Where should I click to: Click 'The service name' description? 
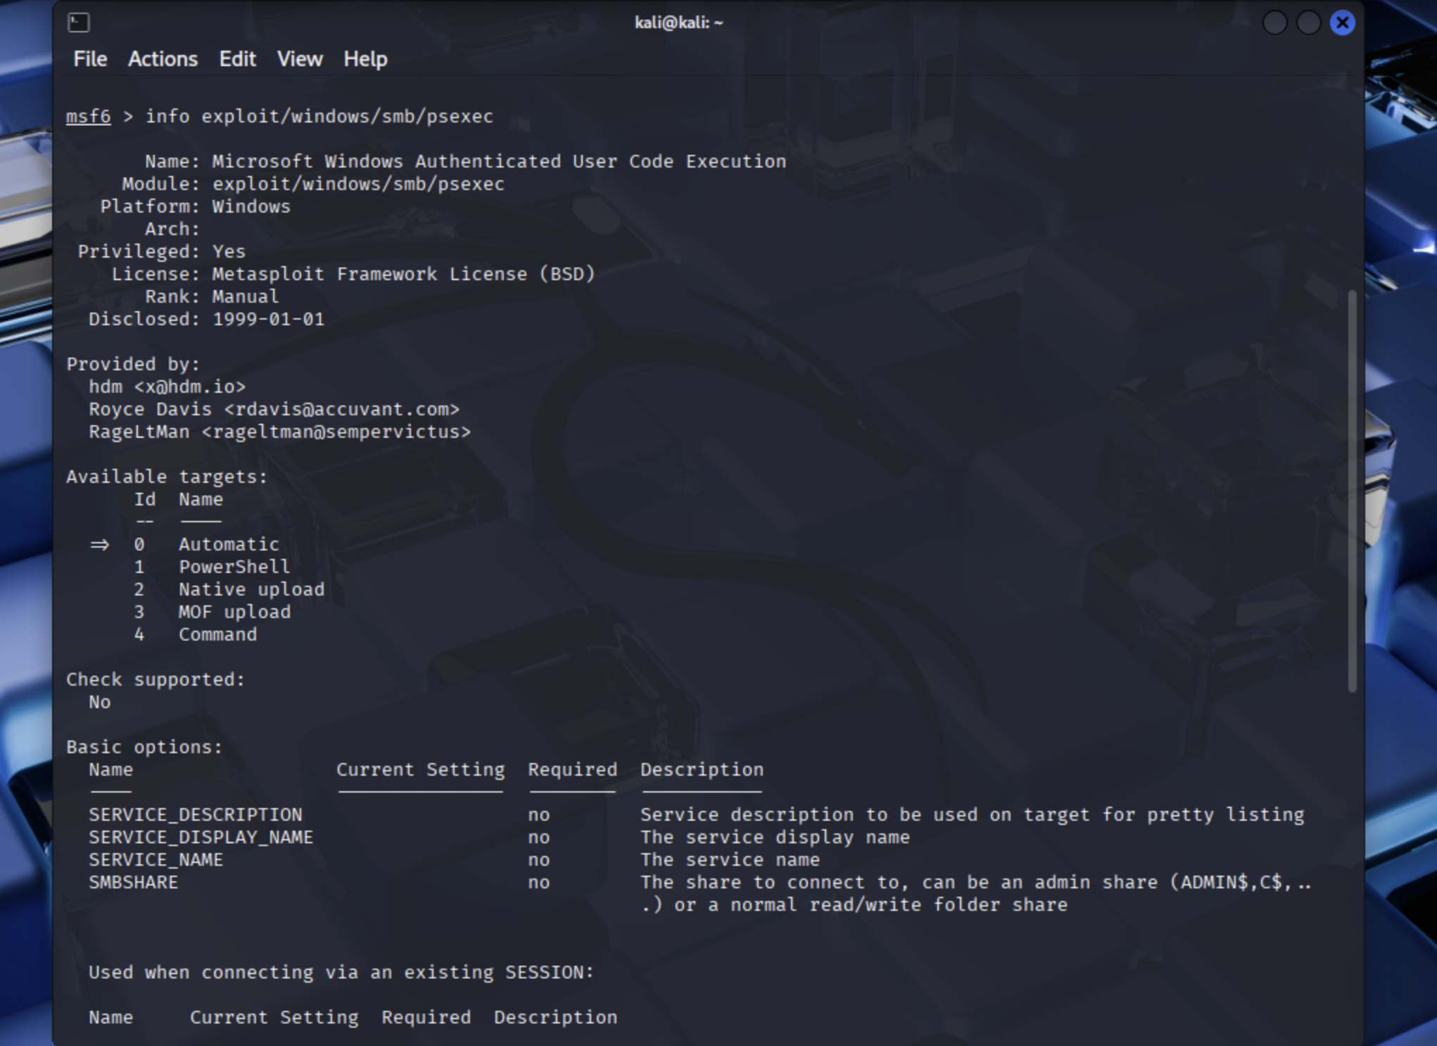coord(730,859)
